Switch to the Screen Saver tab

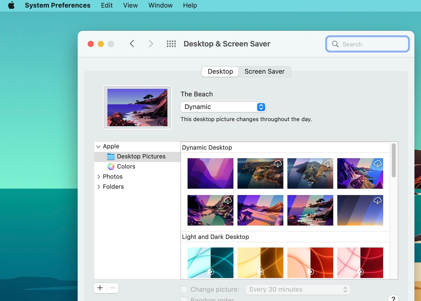(x=264, y=71)
